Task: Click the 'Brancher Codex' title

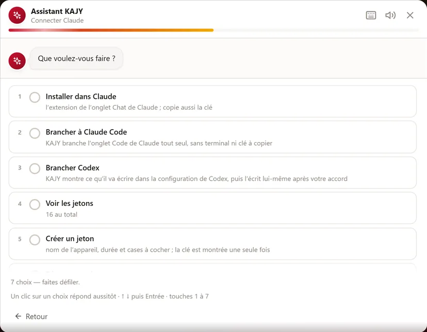Action: coord(72,168)
